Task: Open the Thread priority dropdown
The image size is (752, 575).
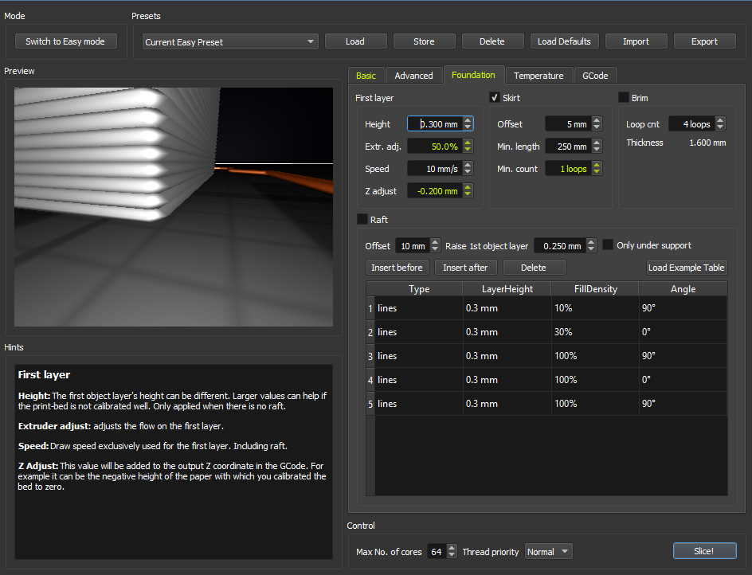Action: click(x=548, y=551)
